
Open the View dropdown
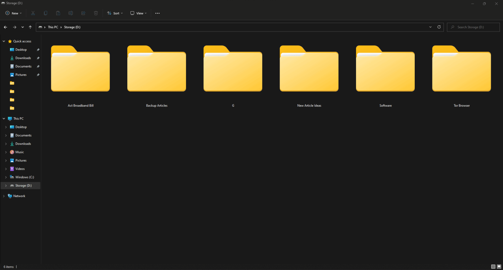point(138,13)
